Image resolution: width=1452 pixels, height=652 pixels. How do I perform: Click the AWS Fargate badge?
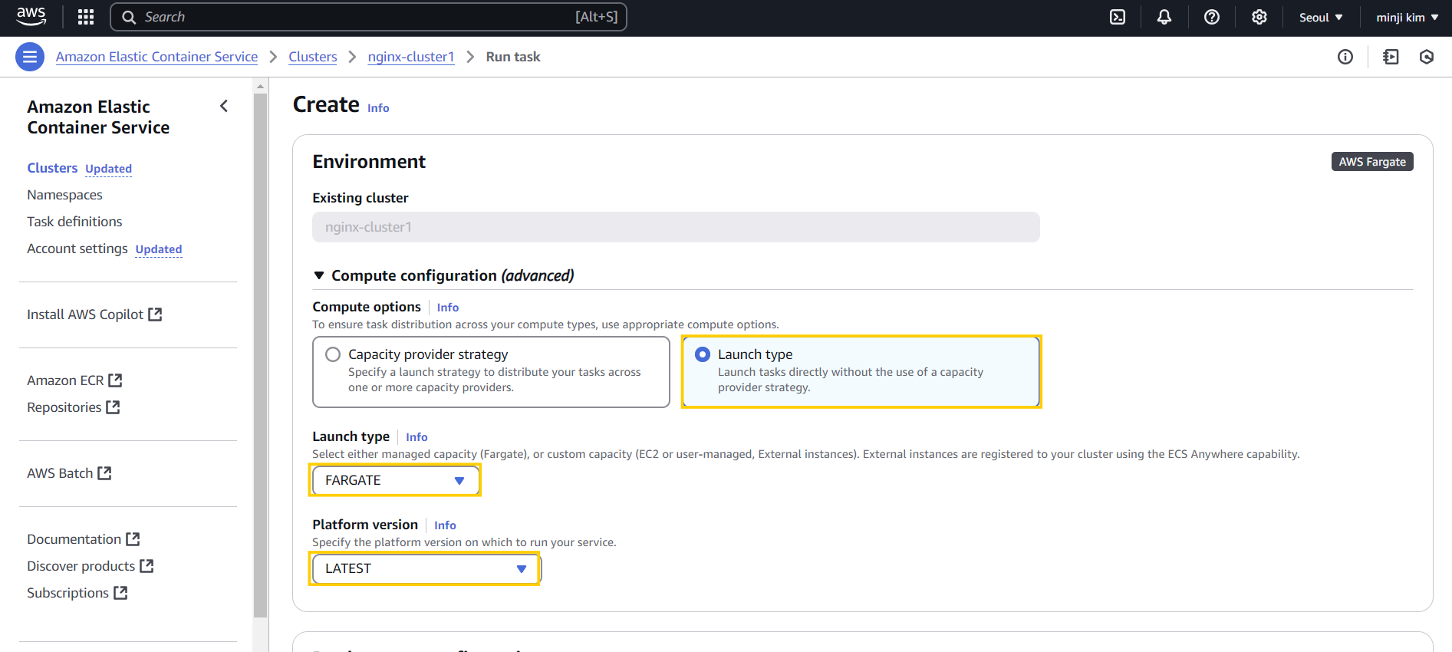(1372, 162)
